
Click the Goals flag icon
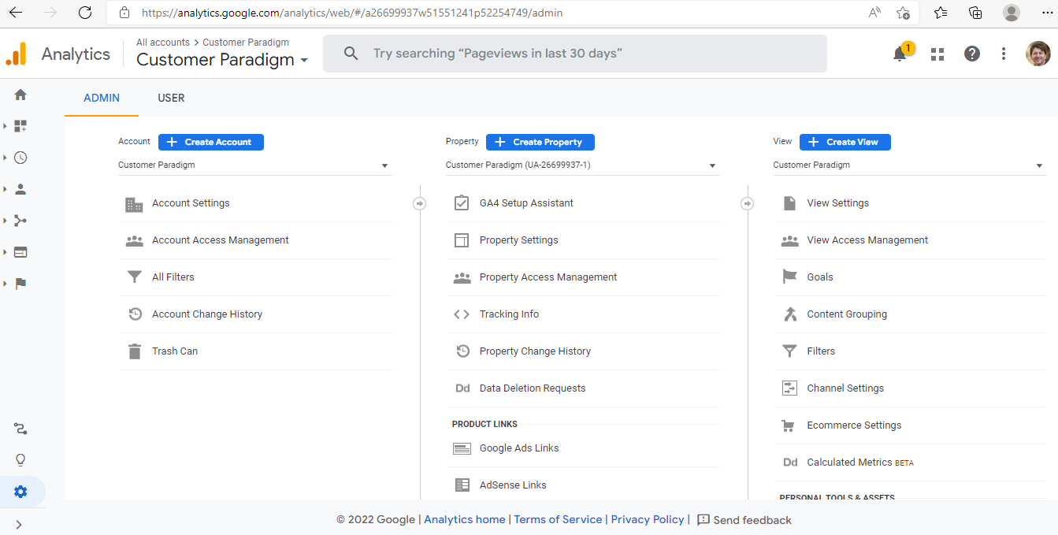(790, 277)
